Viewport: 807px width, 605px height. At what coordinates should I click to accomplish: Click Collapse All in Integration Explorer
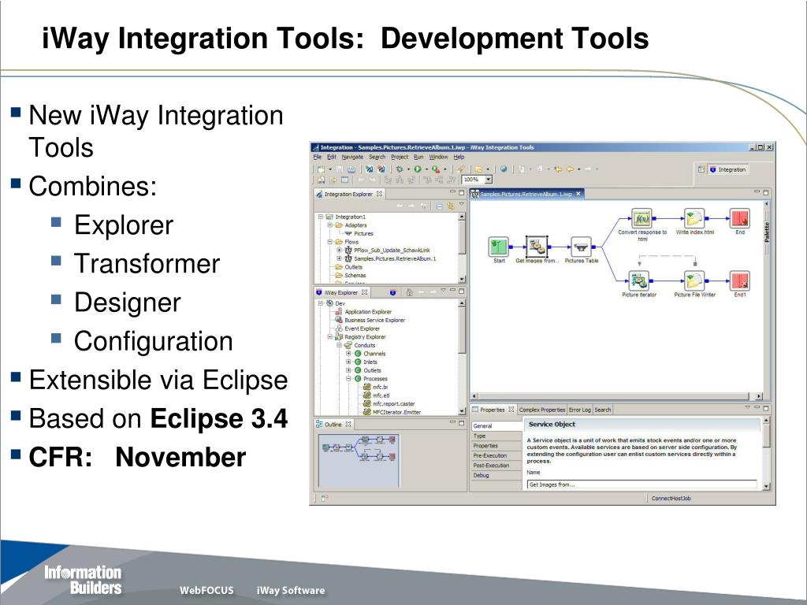439,206
